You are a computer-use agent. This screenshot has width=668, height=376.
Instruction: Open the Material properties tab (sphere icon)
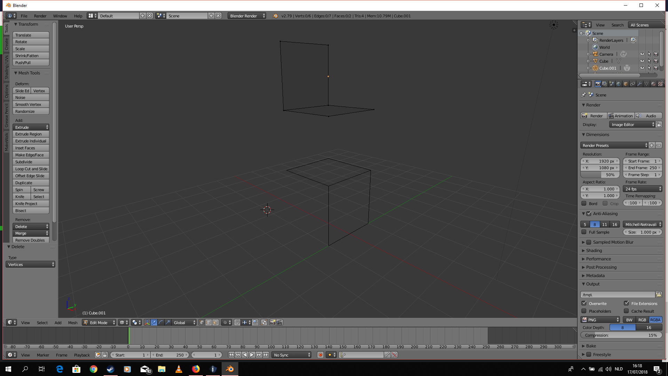click(x=653, y=84)
